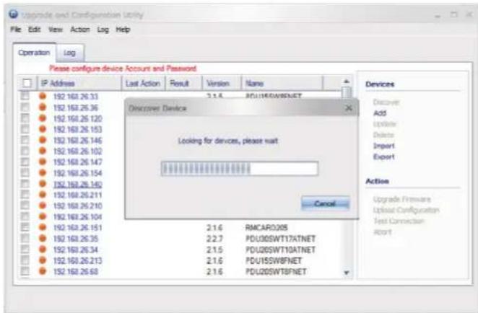Viewport: 478px width, 313px height.
Task: Click the status icon for 192.168.26.34
Action: (x=43, y=249)
